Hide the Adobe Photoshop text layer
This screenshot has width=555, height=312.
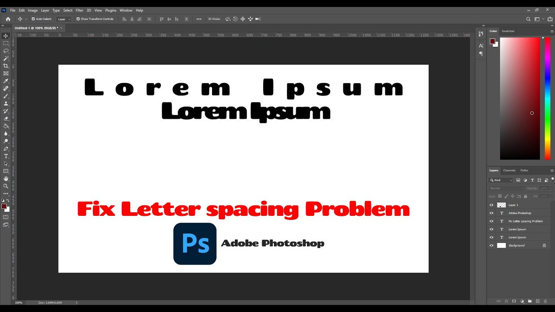point(491,213)
